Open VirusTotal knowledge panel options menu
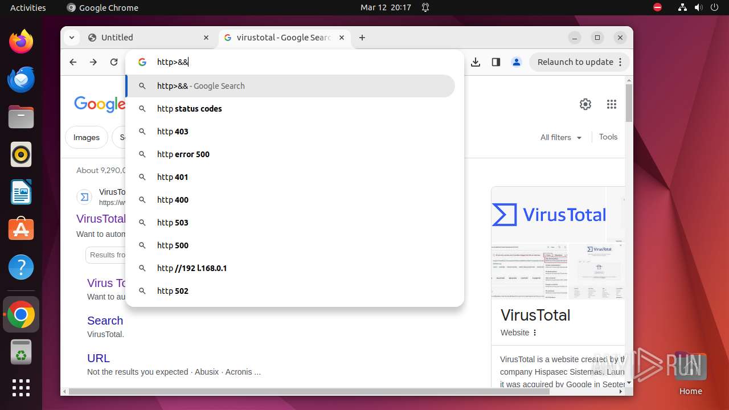 point(535,333)
